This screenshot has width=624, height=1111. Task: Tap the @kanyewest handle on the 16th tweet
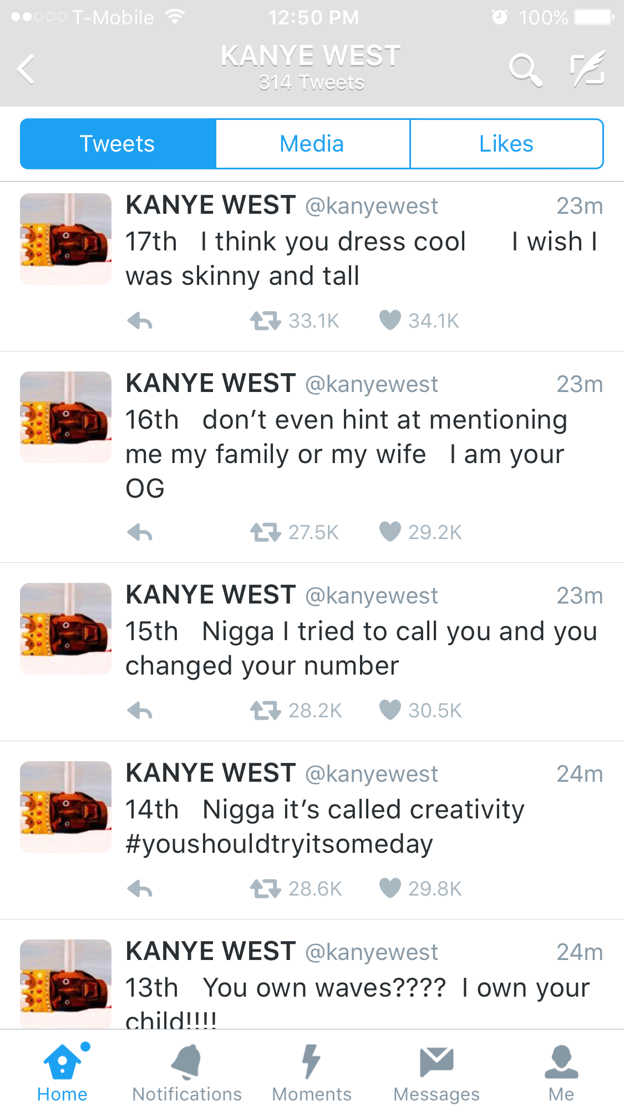[x=372, y=384]
